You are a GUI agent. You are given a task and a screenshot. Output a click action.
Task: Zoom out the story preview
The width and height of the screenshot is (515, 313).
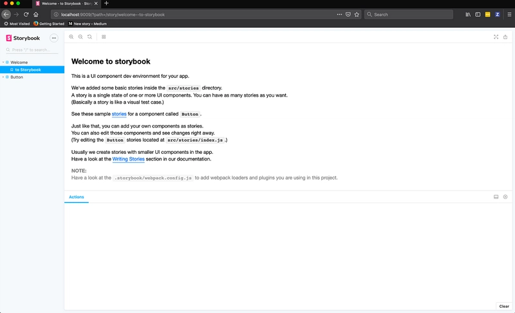tap(80, 37)
